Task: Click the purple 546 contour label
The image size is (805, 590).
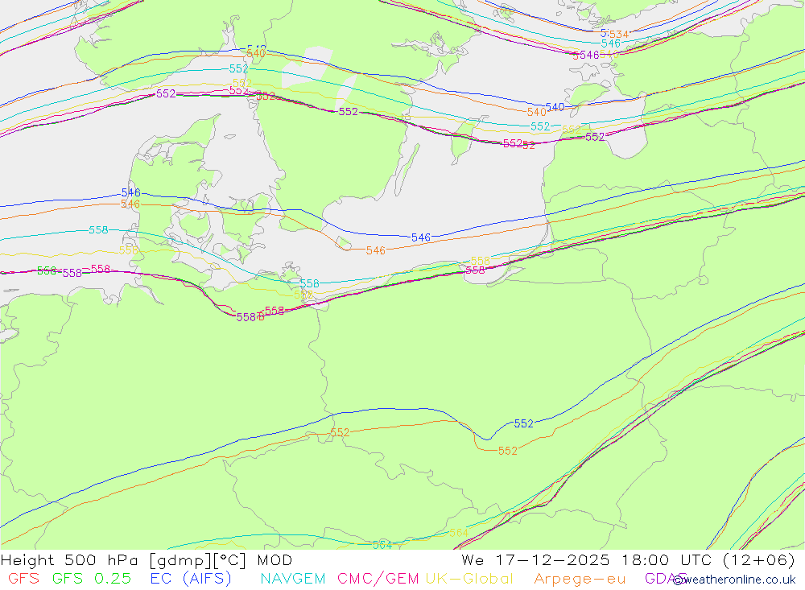Action: click(x=589, y=55)
